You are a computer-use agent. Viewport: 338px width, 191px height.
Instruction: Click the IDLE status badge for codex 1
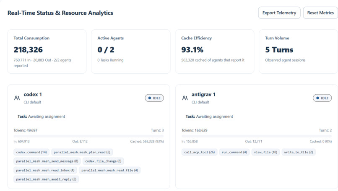pyautogui.click(x=154, y=98)
